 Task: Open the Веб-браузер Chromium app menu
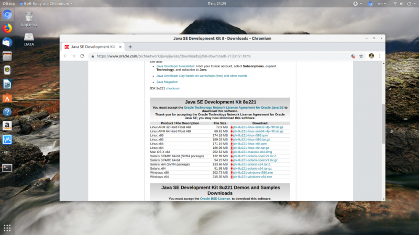[x=46, y=4]
